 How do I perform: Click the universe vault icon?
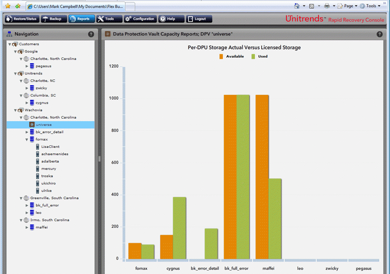click(32, 125)
